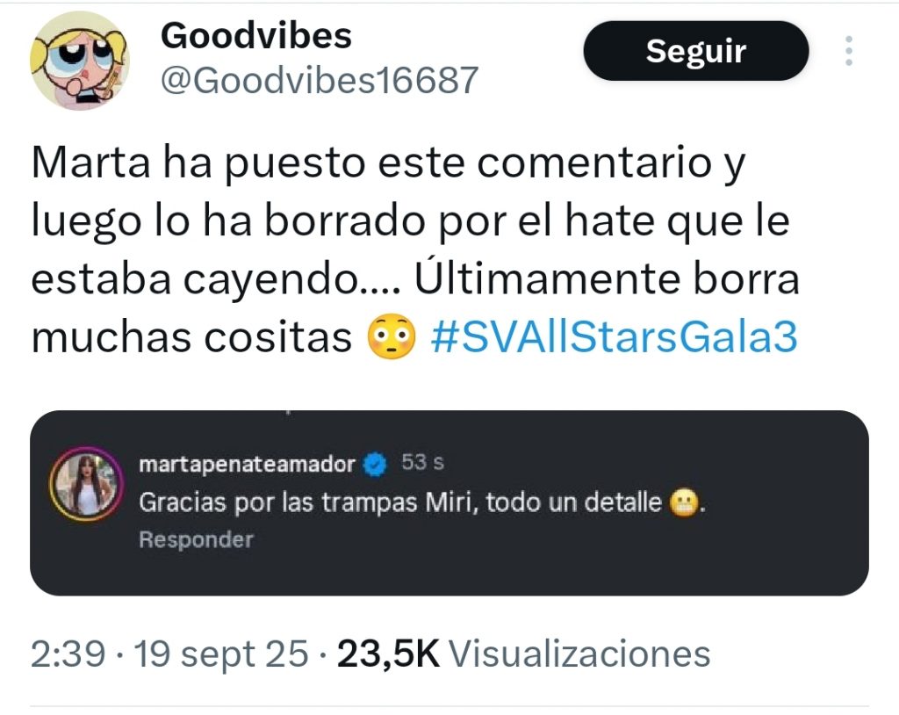Open the three-dot more options menu
This screenshot has height=715, width=899.
point(849,50)
